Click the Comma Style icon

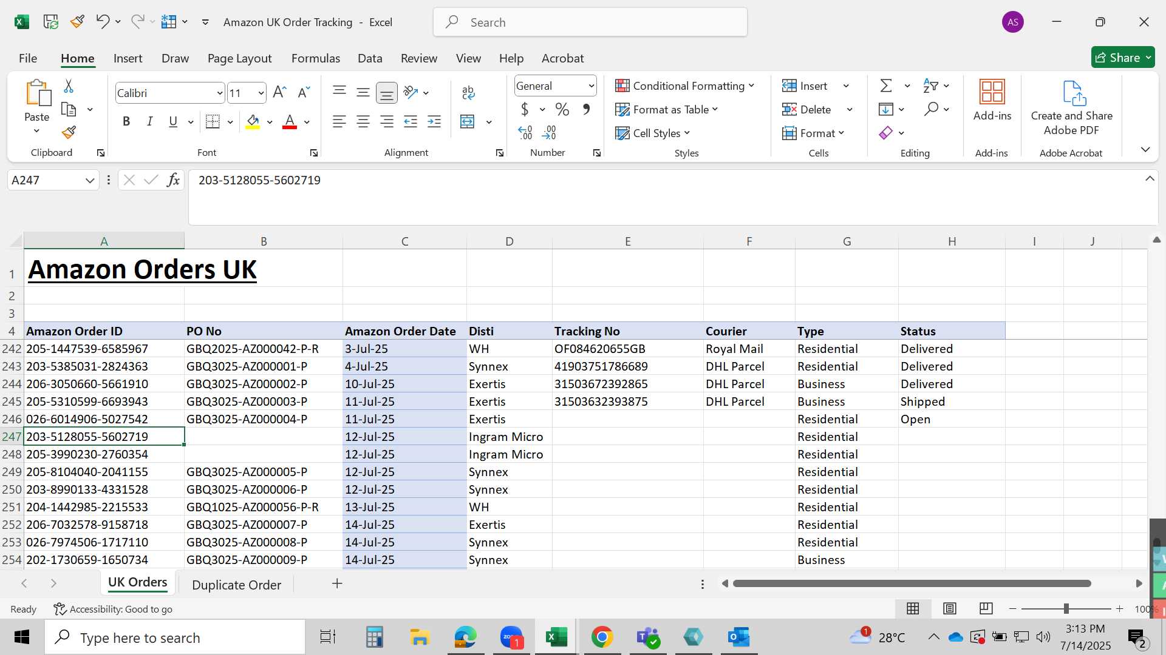(586, 109)
